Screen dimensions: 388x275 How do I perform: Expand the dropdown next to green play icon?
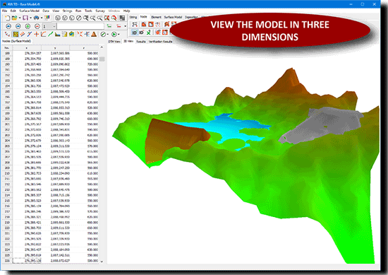tap(119, 34)
